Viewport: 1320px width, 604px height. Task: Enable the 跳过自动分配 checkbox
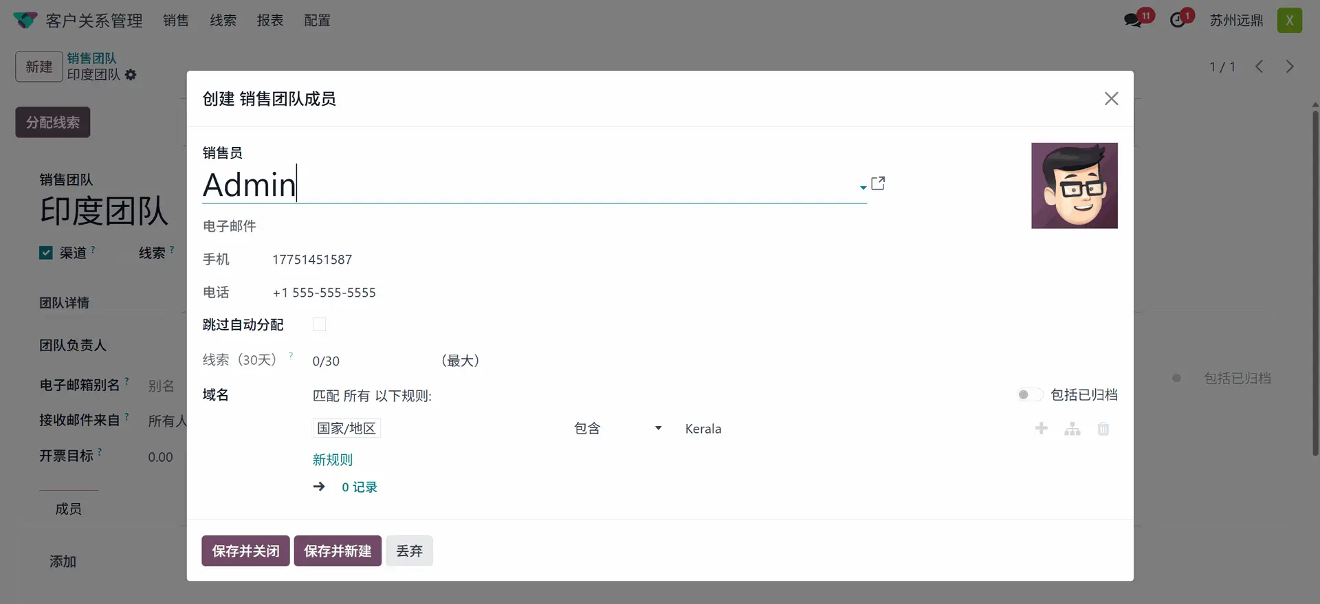(319, 324)
